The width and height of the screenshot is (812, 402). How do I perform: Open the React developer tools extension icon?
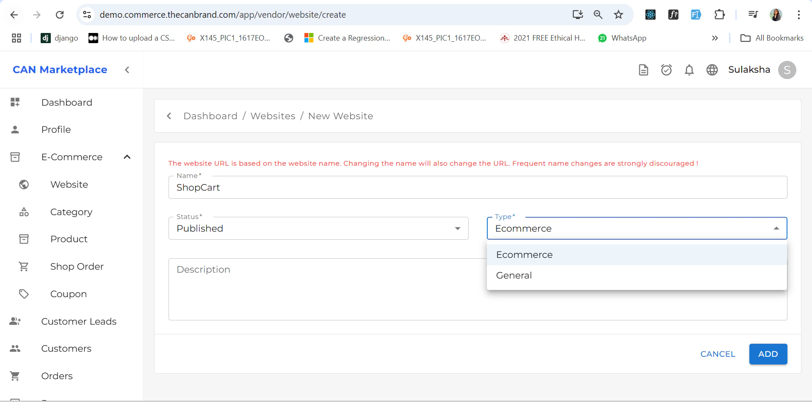pyautogui.click(x=650, y=15)
